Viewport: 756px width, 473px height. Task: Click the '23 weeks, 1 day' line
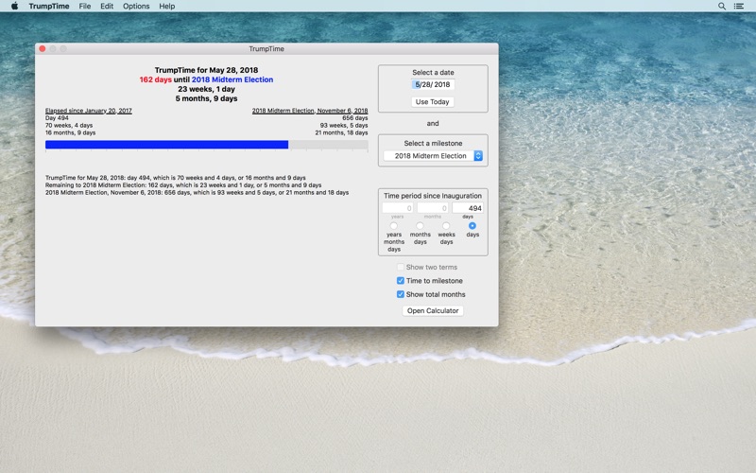tap(206, 89)
